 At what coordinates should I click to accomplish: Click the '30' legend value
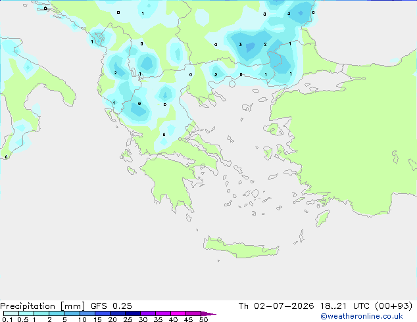(143, 319)
